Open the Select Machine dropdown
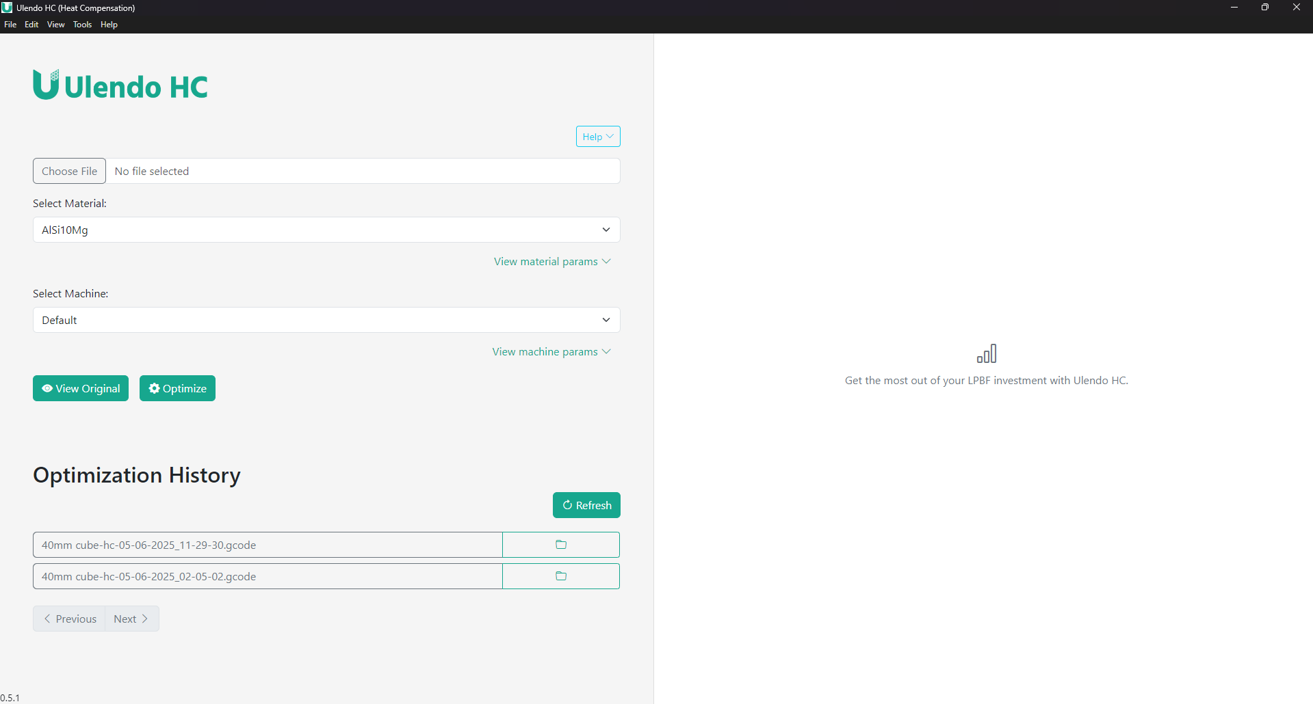 (326, 320)
